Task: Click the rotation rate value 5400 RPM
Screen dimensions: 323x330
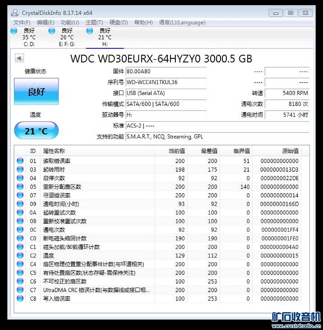Action: [287, 93]
